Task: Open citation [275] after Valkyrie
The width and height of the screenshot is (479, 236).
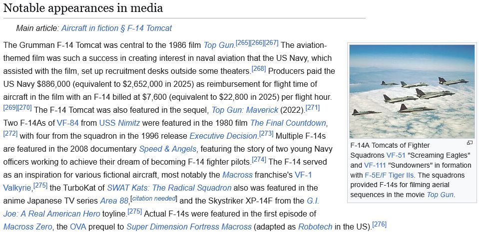Action: (40, 185)
